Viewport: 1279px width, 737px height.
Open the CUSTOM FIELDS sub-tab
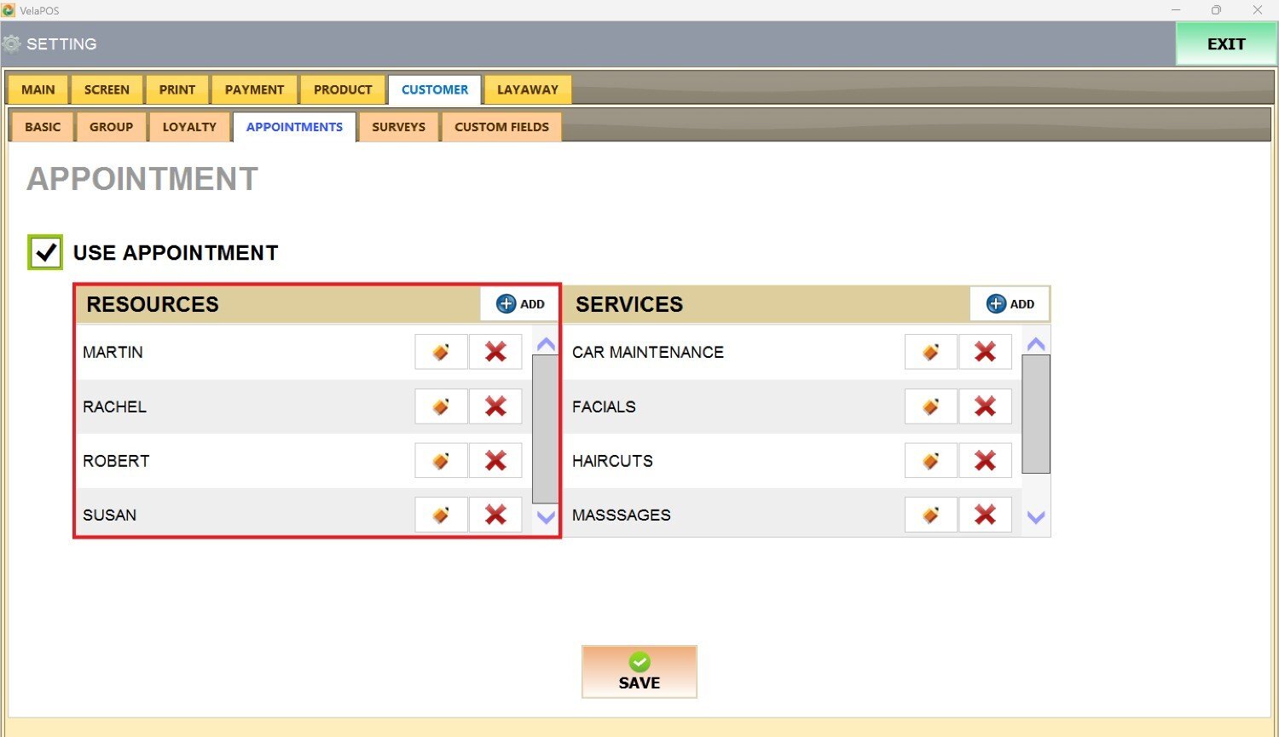point(501,127)
